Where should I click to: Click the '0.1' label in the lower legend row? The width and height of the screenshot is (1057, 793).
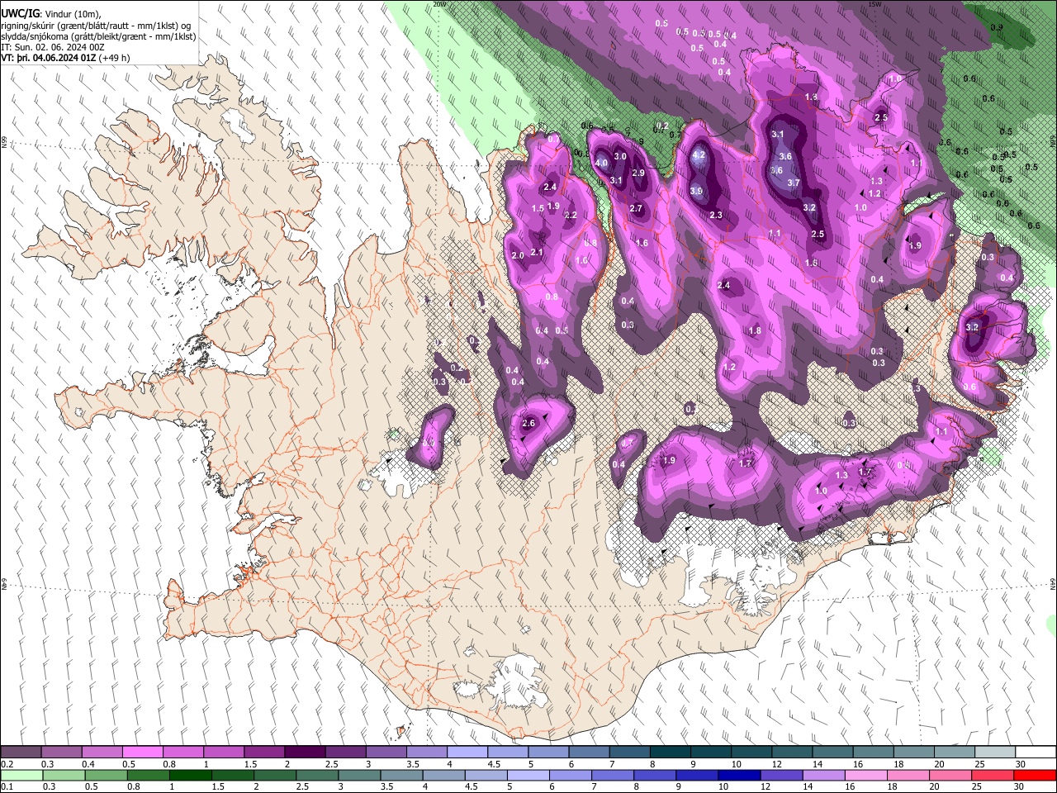(x=7, y=787)
